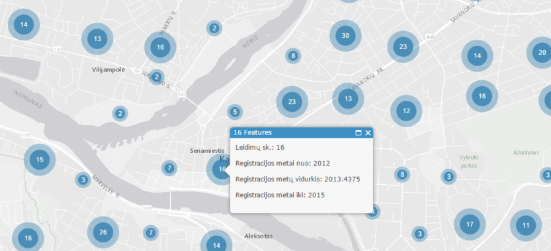551x251 pixels.
Task: Open the cluster marker numbered 15
Action: point(40,160)
